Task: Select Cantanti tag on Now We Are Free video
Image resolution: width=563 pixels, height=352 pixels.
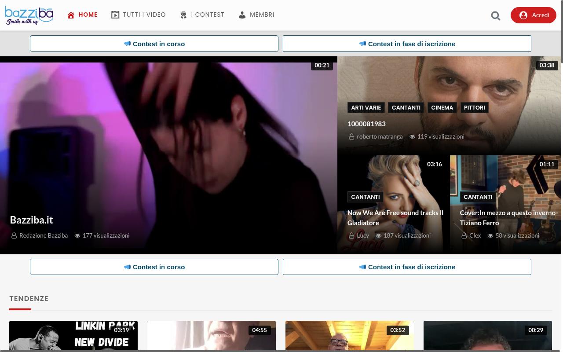Action: tap(365, 197)
